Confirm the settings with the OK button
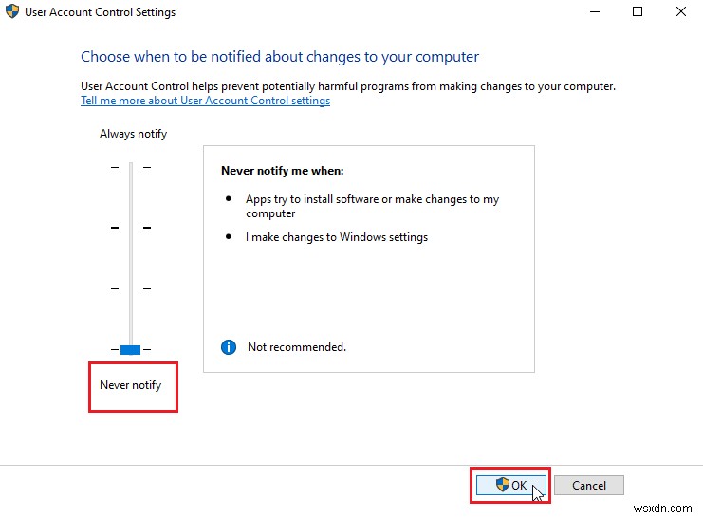The image size is (703, 518). [512, 485]
